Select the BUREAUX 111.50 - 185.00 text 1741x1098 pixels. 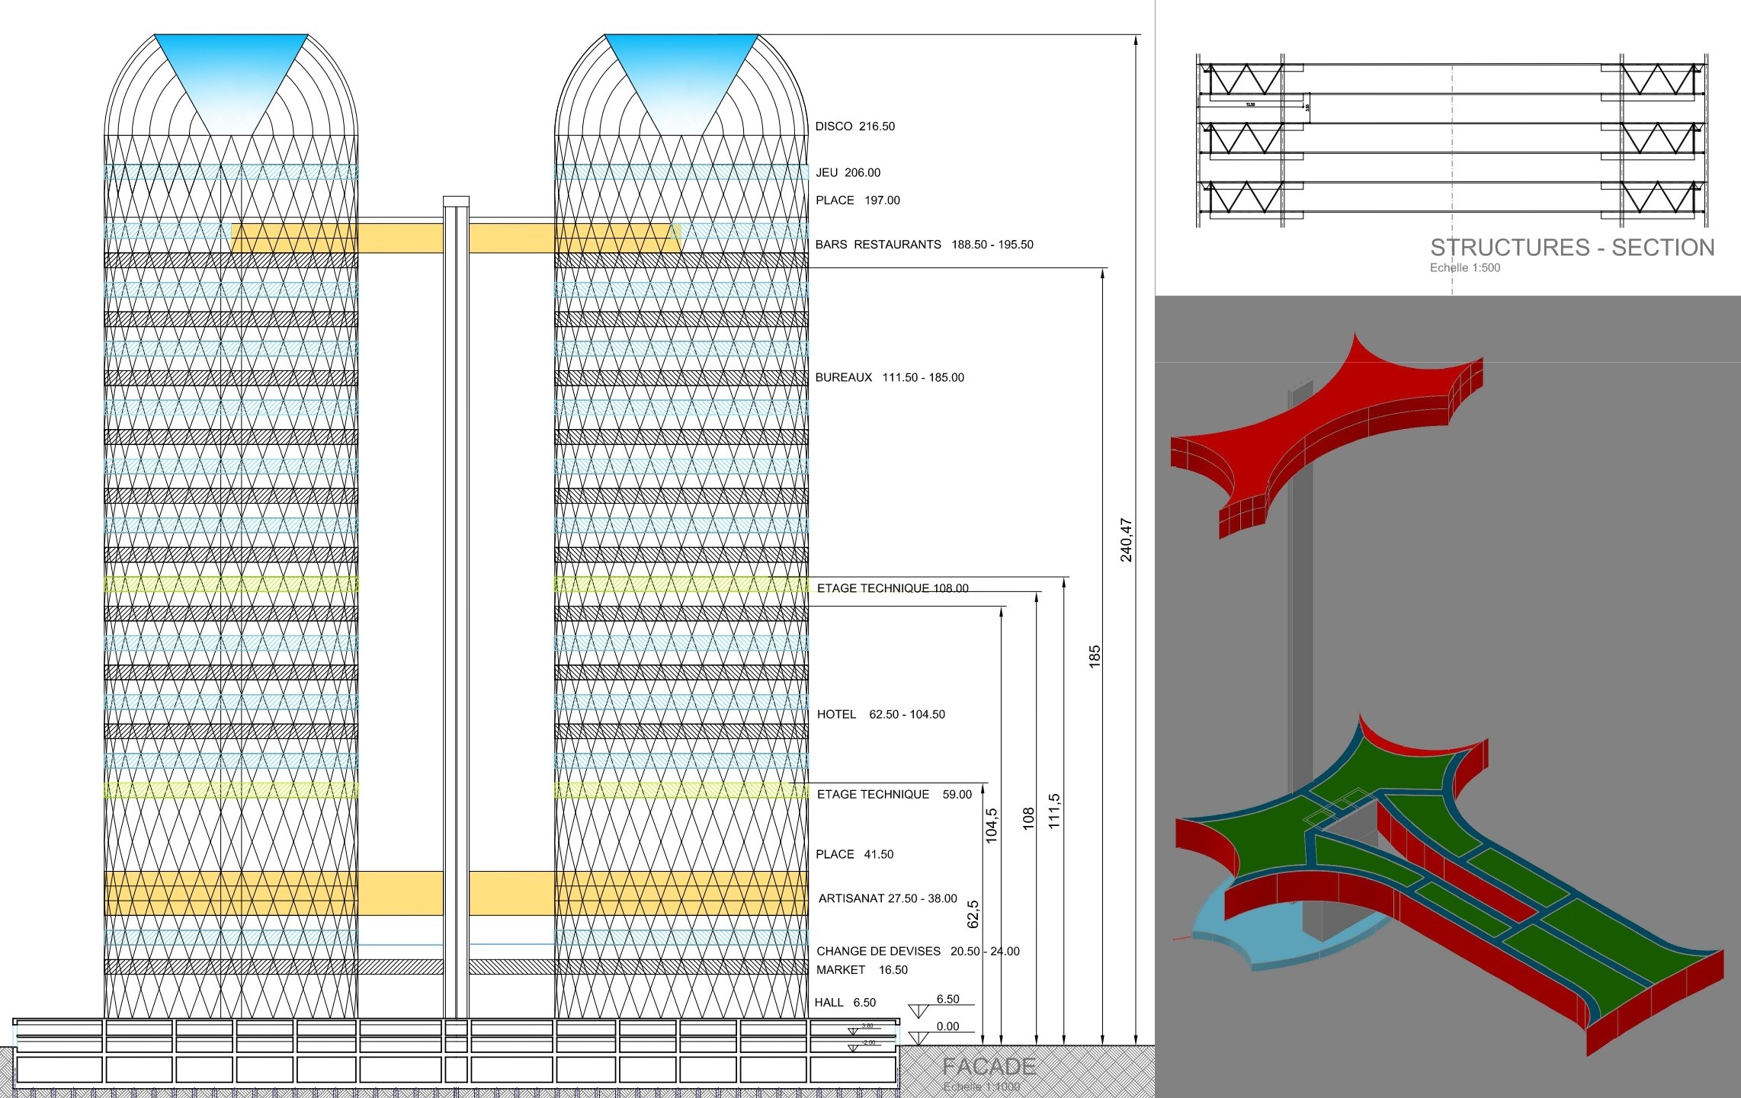pyautogui.click(x=890, y=377)
